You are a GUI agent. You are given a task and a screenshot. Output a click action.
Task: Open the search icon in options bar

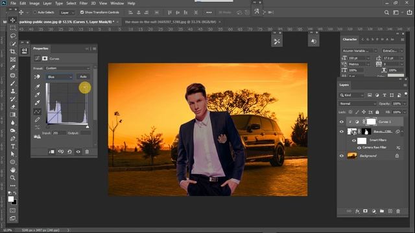point(386,12)
